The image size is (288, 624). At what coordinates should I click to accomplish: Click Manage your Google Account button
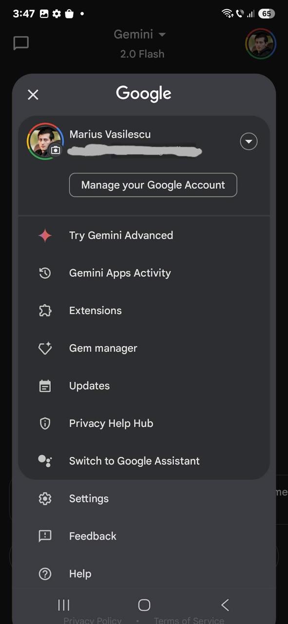pos(153,185)
